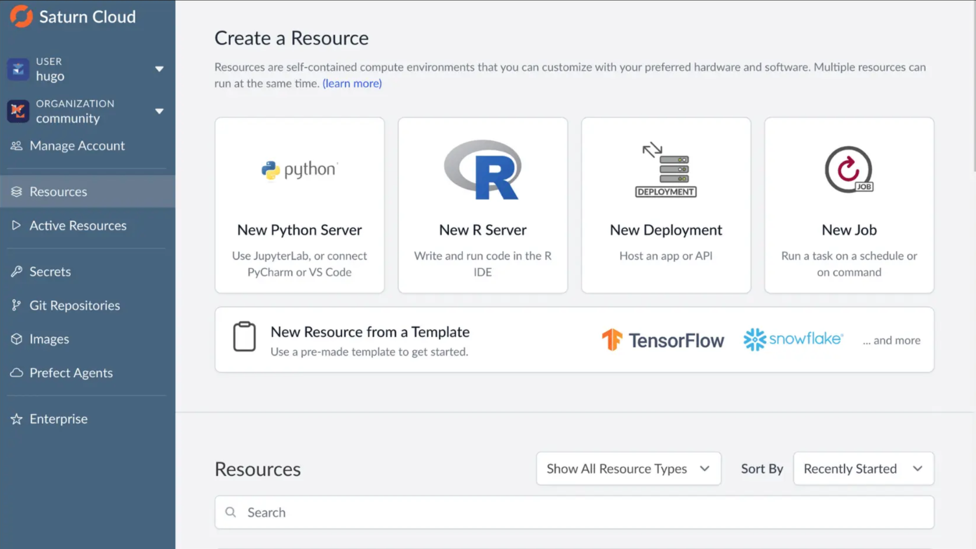Follow the learn more link

(352, 83)
